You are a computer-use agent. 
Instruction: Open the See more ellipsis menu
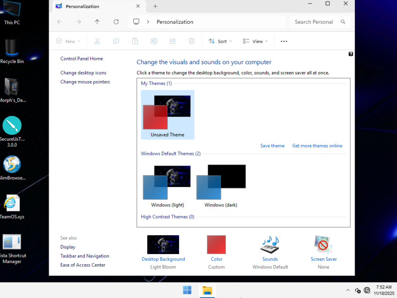(284, 41)
